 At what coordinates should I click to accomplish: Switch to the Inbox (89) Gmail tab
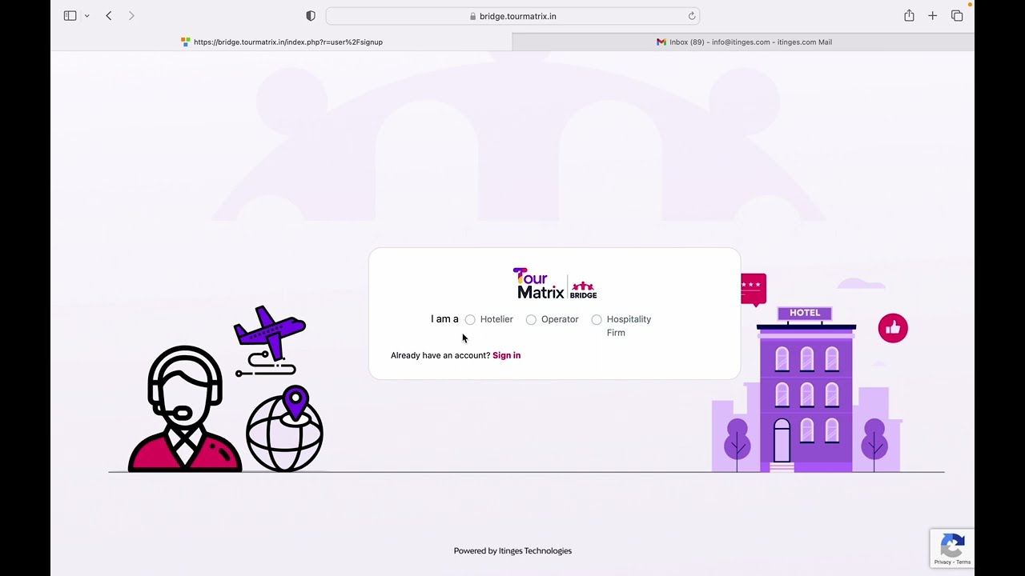pos(743,42)
